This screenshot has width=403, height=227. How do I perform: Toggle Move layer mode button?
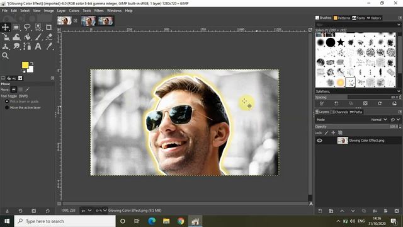[x=14, y=90]
